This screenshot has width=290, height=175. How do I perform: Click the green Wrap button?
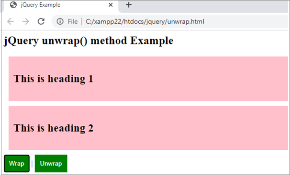17,164
